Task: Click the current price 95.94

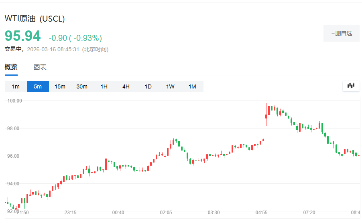Action: point(23,36)
